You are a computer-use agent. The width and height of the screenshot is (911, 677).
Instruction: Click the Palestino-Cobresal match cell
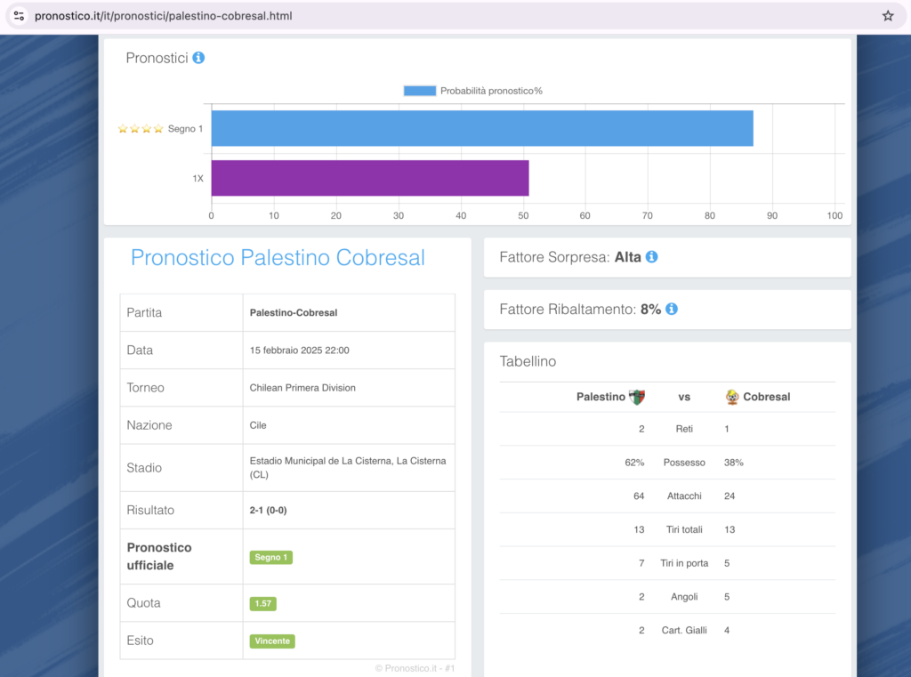pos(349,312)
